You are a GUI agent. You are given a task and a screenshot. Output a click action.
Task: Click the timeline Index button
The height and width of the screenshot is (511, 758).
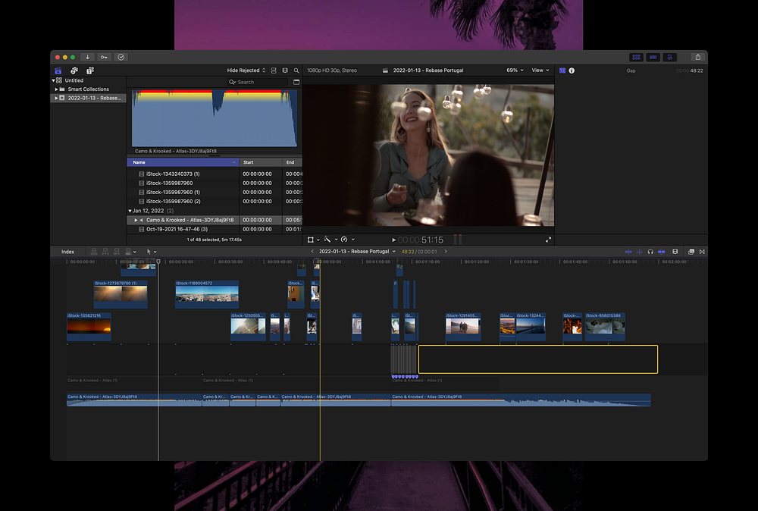[67, 252]
